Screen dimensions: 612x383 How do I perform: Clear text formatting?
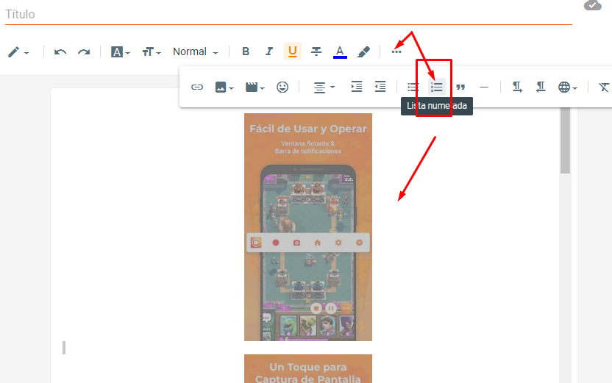pos(604,87)
